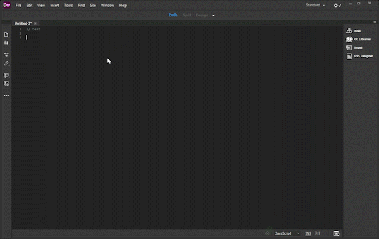Click the Live View options toolbar icon

(x=6, y=55)
